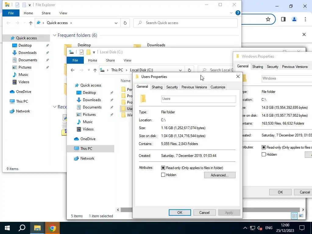This screenshot has height=234, width=312.
Task: Open Desktop in the Quick access window sidebar
Action: point(25,45)
